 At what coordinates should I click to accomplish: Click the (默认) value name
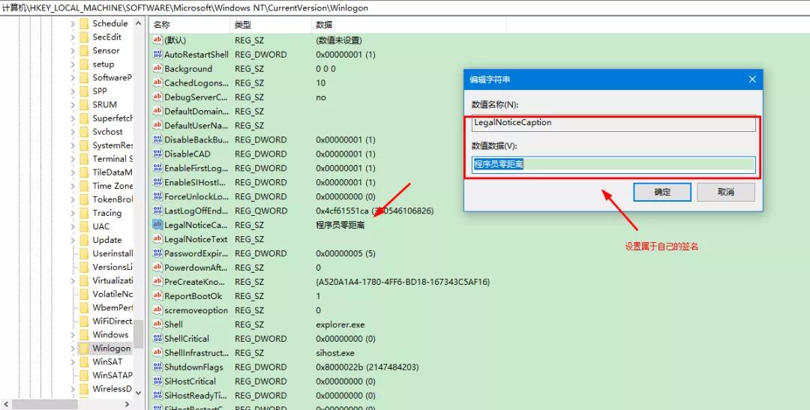(175, 40)
